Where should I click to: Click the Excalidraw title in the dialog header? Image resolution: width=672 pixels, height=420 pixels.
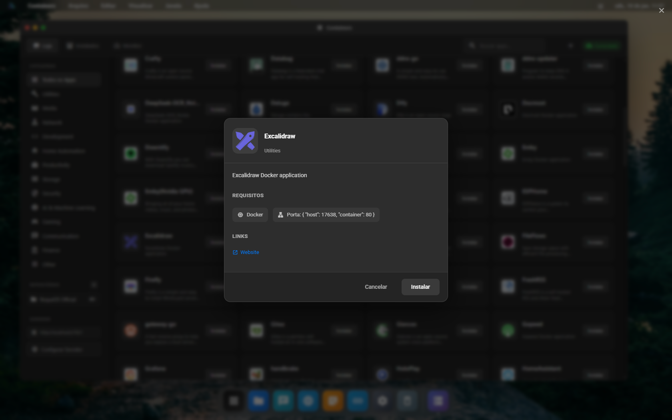[280, 136]
